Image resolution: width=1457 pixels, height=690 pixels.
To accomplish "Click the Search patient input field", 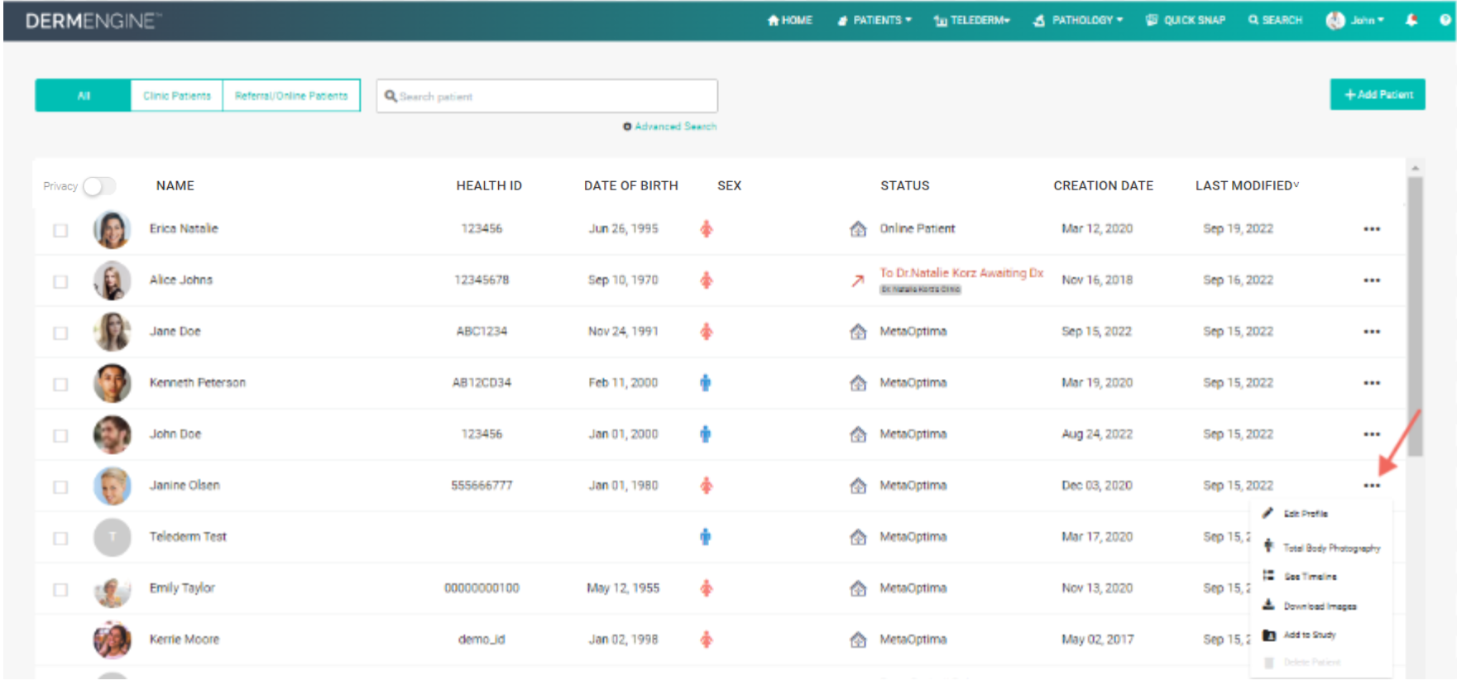I will coord(547,96).
